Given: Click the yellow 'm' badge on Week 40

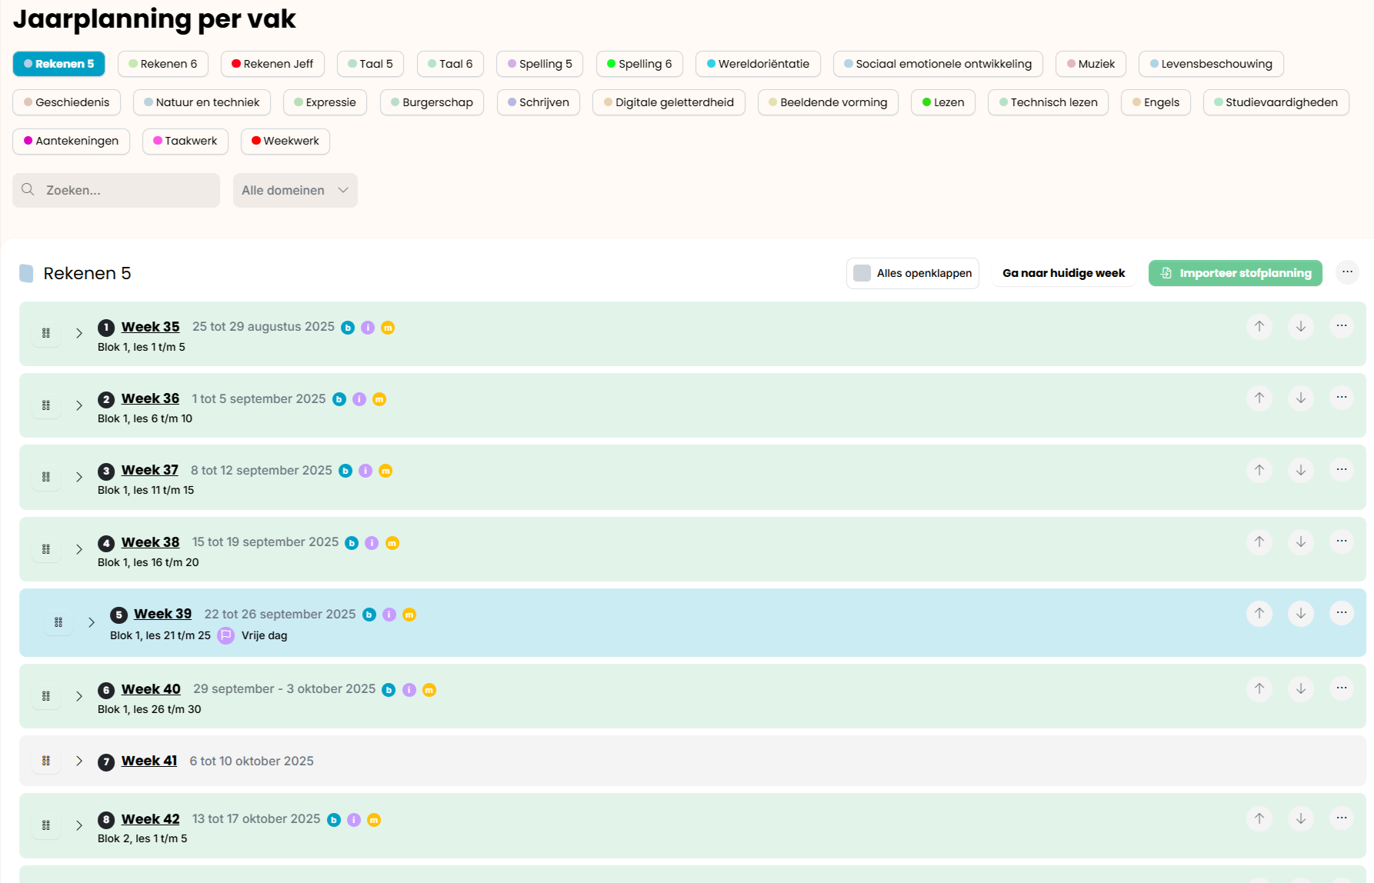Looking at the screenshot, I should 429,690.
